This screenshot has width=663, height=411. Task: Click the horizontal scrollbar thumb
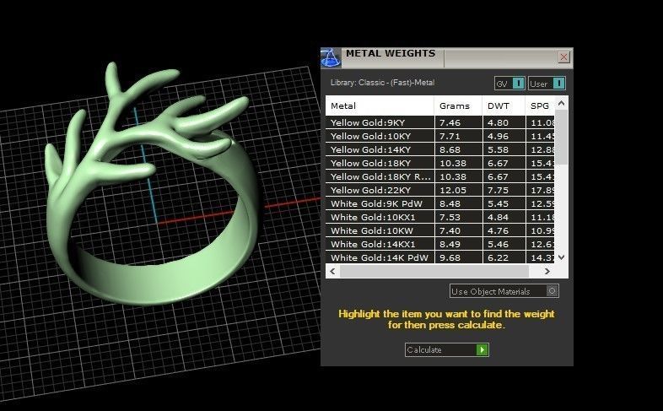[x=434, y=272]
